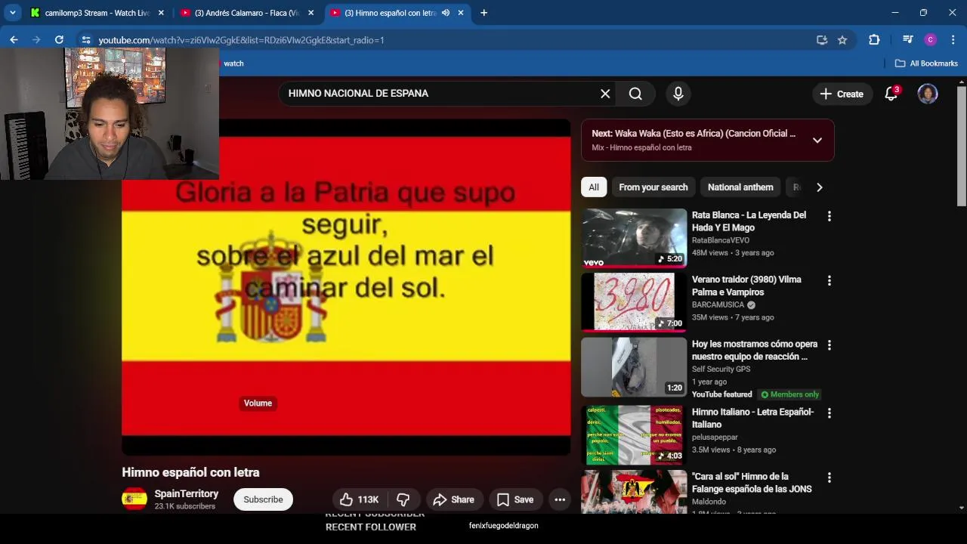The image size is (967, 544).
Task: Go back to the previous page
Action: (14, 40)
